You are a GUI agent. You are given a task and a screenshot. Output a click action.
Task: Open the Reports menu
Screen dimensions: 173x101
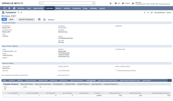[x=58, y=8]
